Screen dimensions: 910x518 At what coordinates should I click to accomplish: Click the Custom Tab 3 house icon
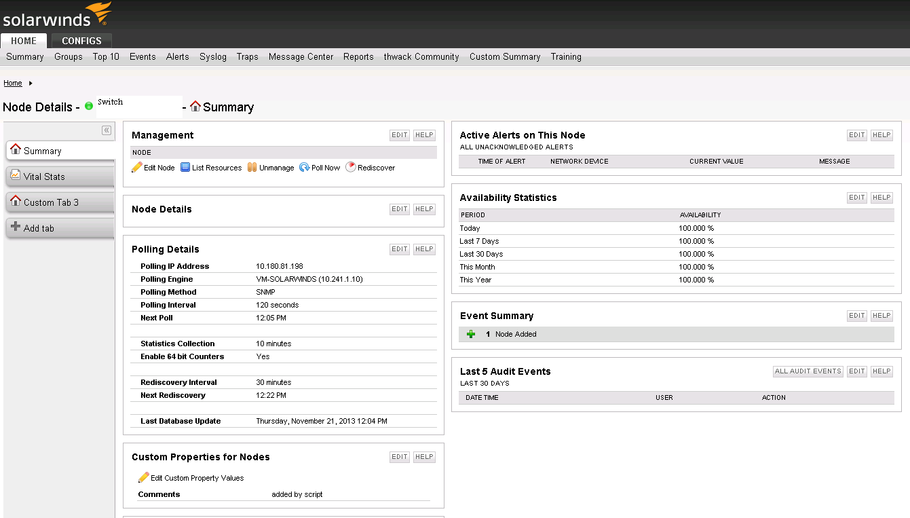tap(16, 201)
